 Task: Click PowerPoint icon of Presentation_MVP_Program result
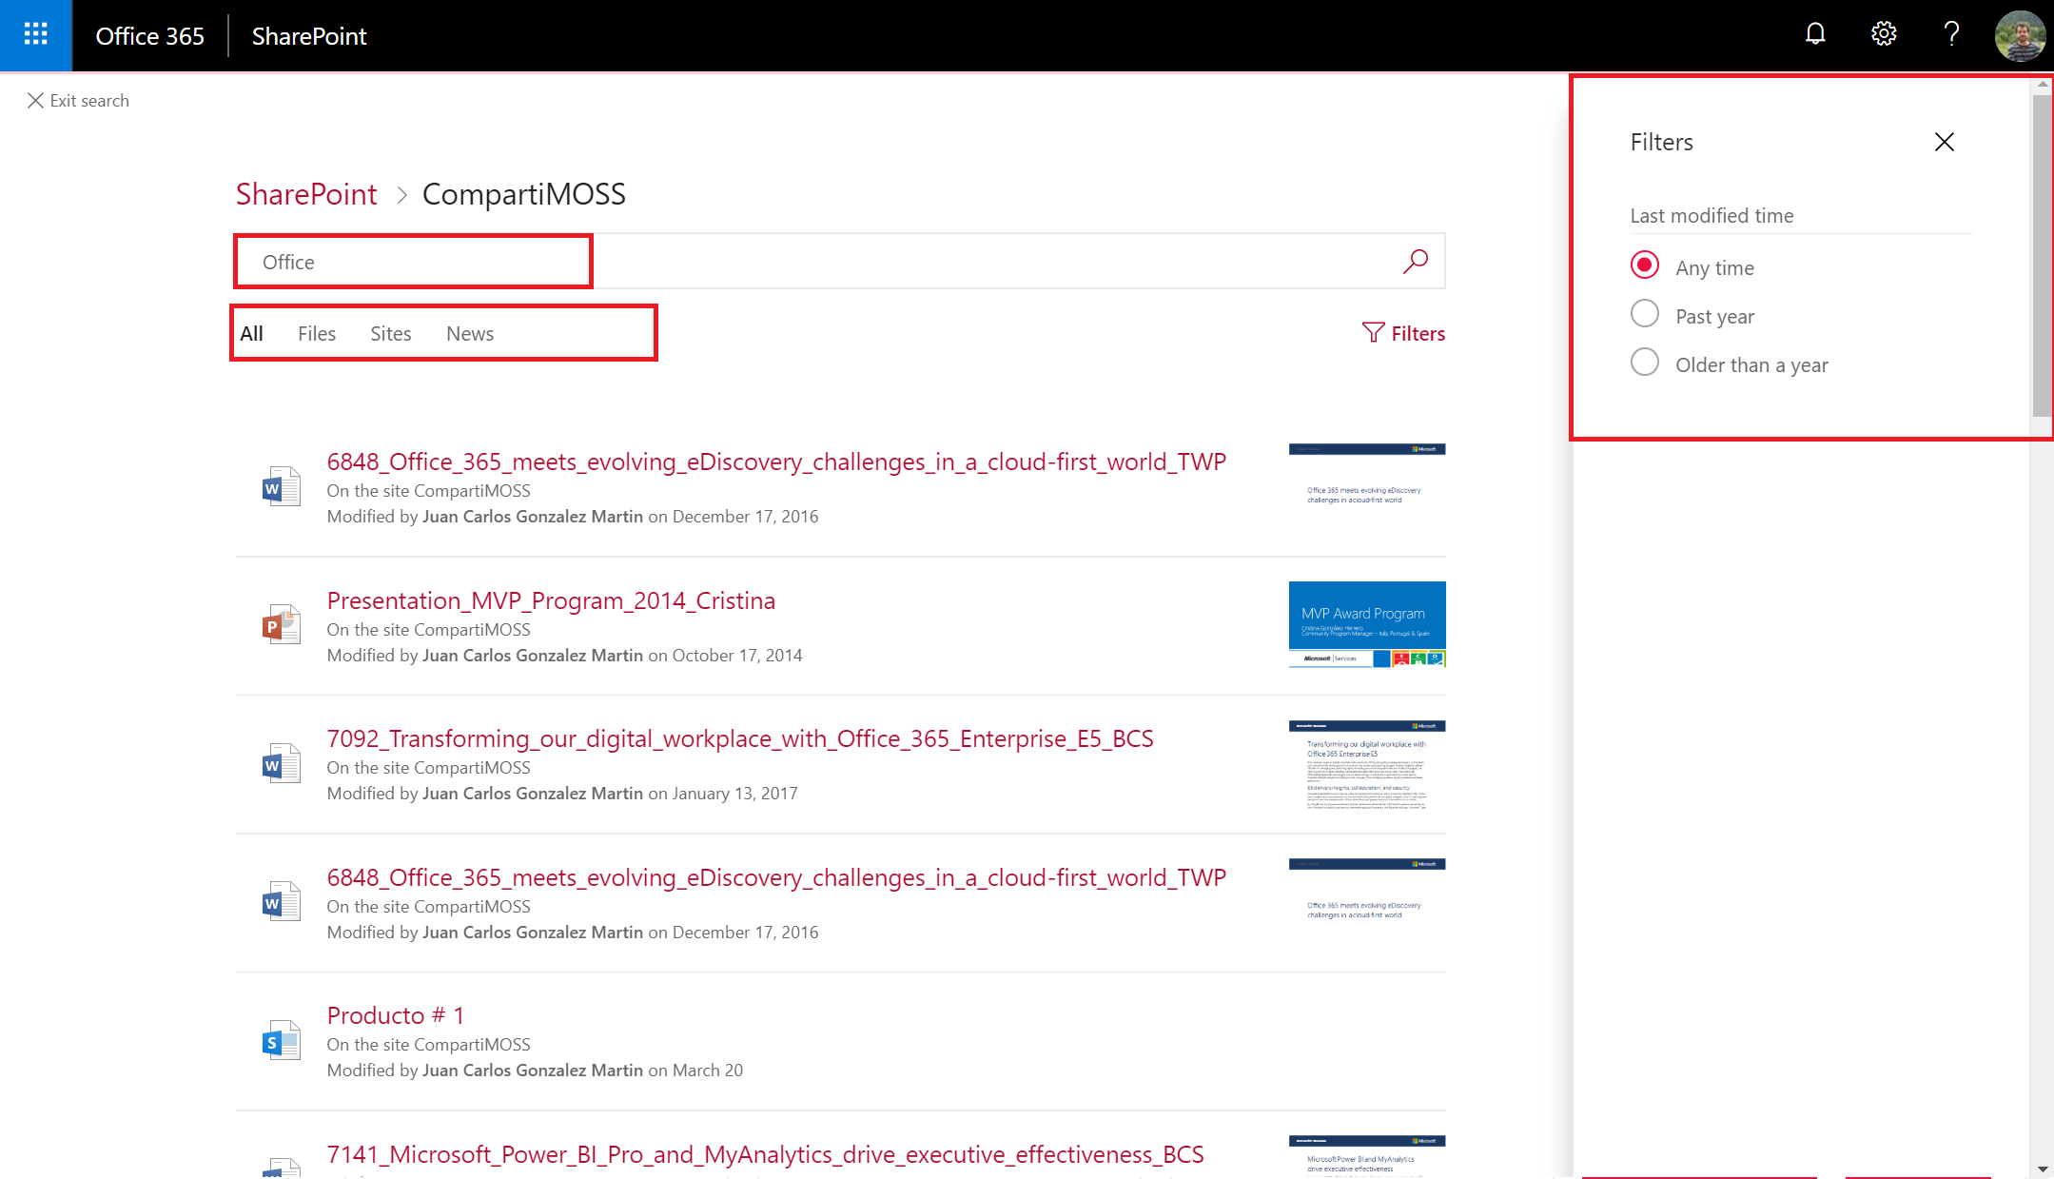click(281, 625)
